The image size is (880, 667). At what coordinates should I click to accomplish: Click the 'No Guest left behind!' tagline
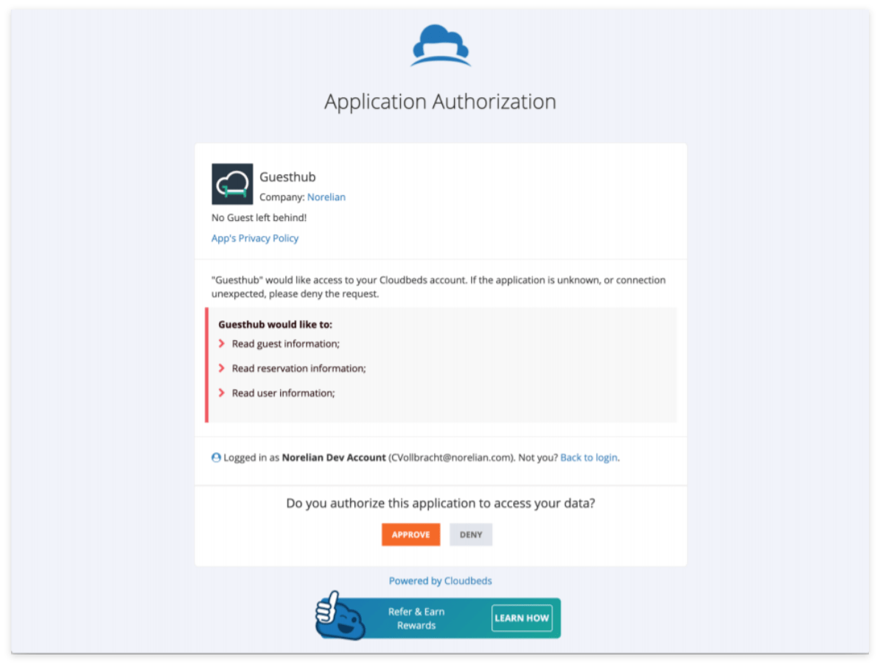259,217
